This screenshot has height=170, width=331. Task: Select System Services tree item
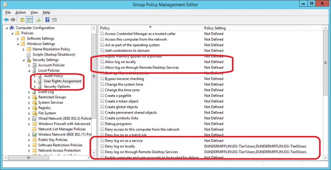coord(50,102)
